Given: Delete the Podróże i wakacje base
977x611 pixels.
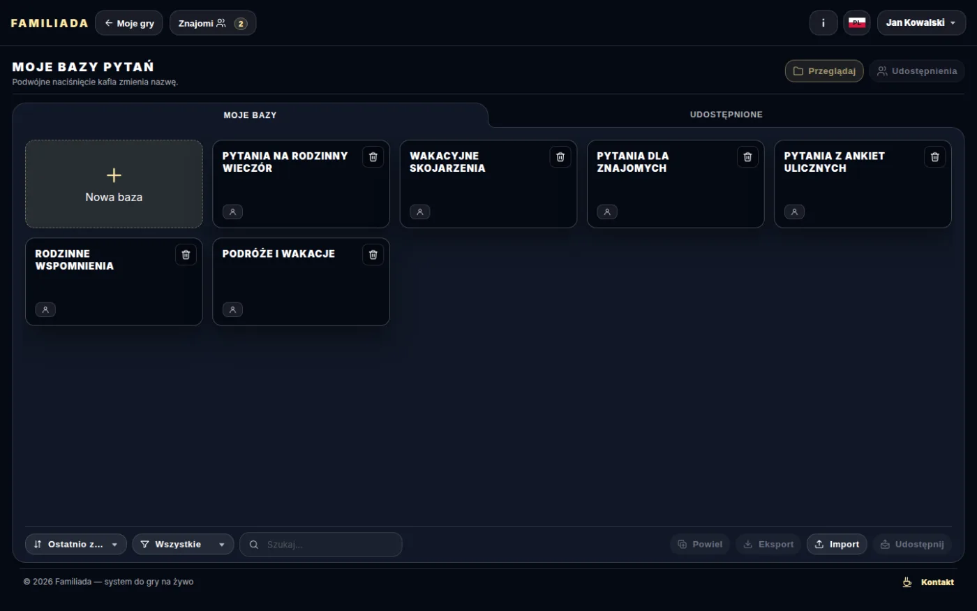Looking at the screenshot, I should coord(373,255).
